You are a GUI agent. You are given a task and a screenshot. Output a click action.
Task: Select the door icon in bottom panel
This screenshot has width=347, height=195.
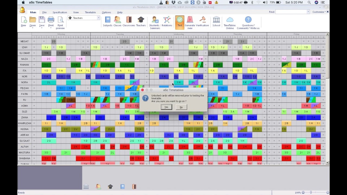pos(134,187)
